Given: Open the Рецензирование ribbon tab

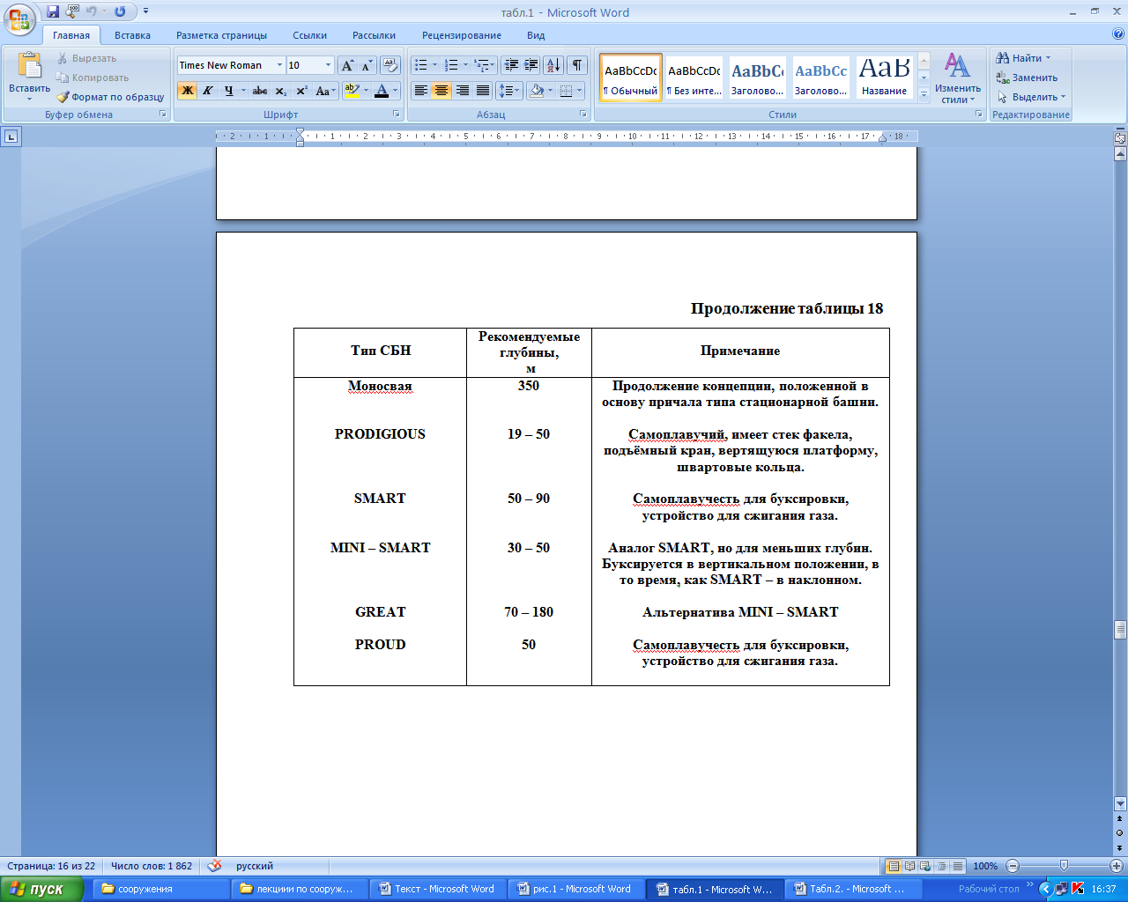Looking at the screenshot, I should pyautogui.click(x=461, y=35).
